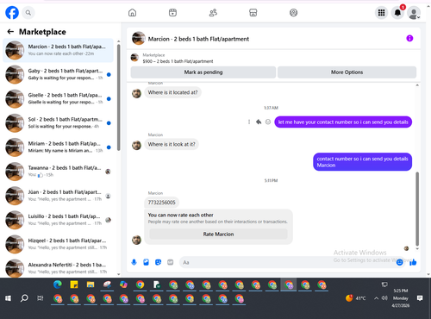Open Hizqeel conversation in list

pyautogui.click(x=58, y=244)
